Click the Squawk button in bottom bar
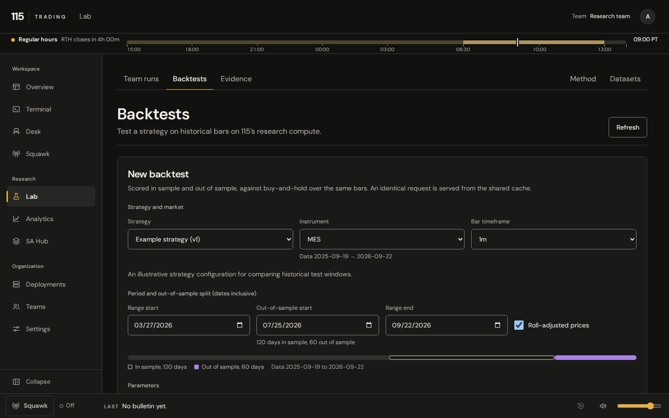 click(30, 406)
